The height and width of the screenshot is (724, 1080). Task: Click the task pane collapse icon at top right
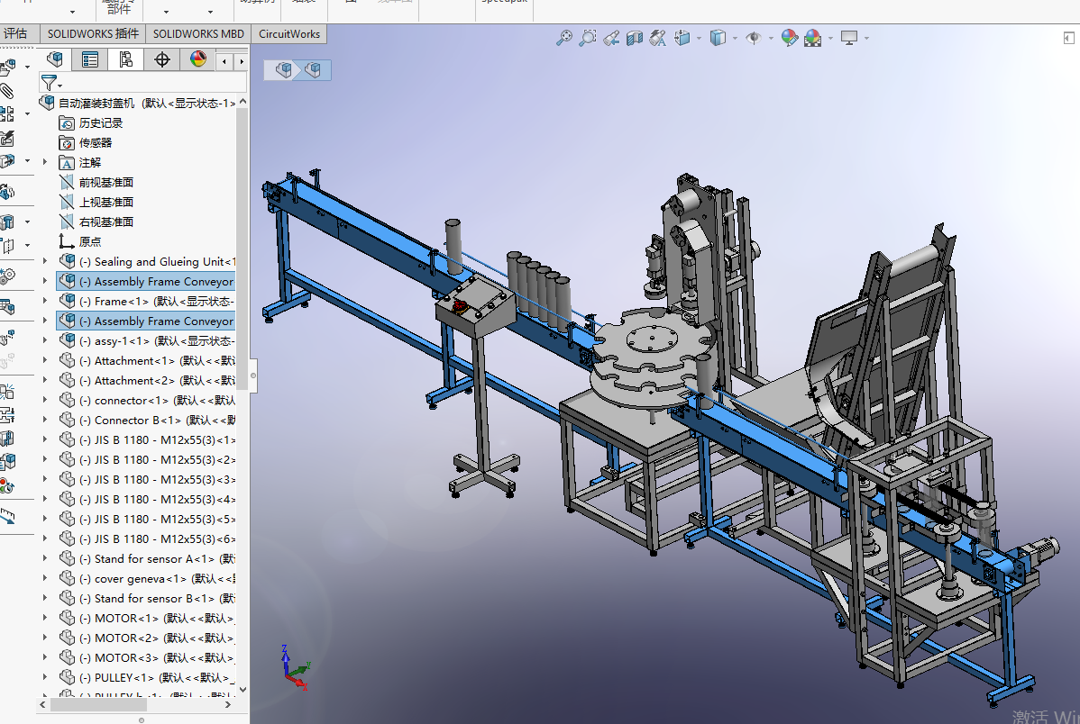1069,38
